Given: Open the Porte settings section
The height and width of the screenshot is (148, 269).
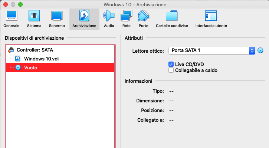Looking at the screenshot, I should click(x=144, y=19).
